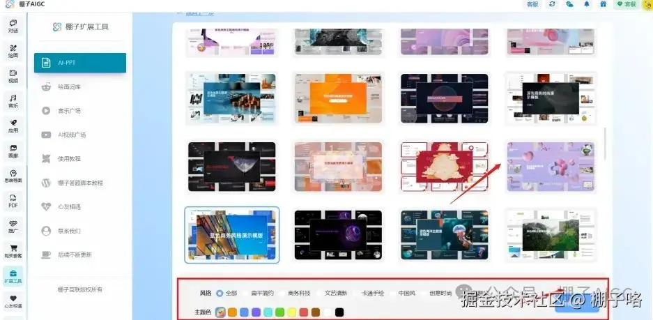
Task: Choose the yellow theme color swatch
Action: (x=292, y=312)
